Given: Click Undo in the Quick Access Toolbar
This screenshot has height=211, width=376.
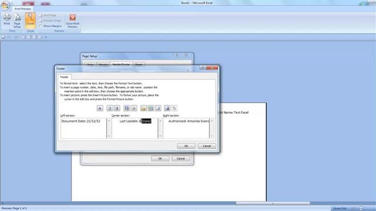Looking at the screenshot, I should click(x=9, y=37).
